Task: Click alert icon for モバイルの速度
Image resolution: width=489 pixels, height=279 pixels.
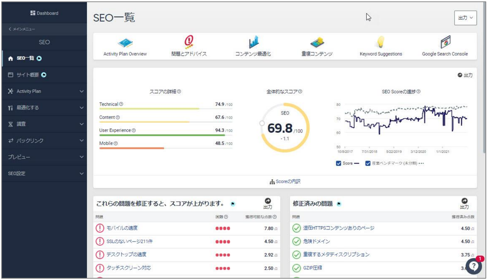Action: coord(100,228)
